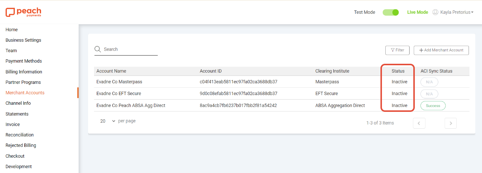This screenshot has height=173, width=482.
Task: Select Merchant Accounts in the sidebar
Action: [x=25, y=92]
